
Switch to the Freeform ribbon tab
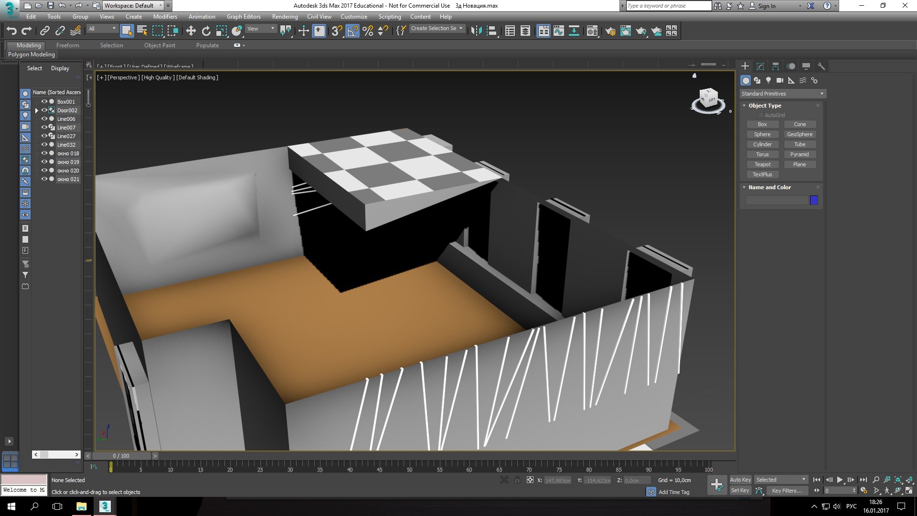pyautogui.click(x=67, y=45)
